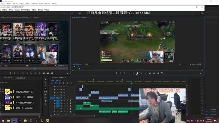Viewport: 219px width, 123px height.
Task: Open button editor plus in Source monitor
Action: 68,73
